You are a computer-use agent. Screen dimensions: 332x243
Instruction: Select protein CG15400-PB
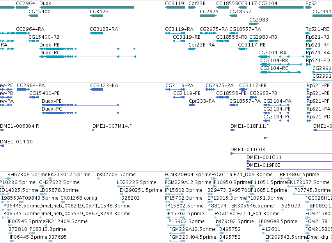tap(34, 97)
